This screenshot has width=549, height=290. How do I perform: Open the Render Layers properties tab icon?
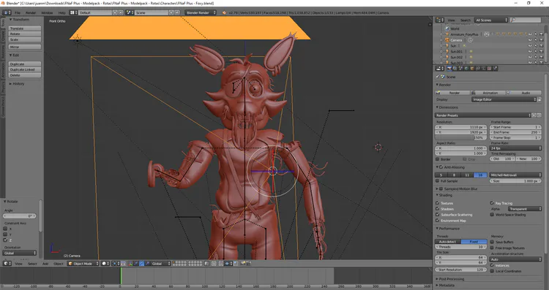(455, 69)
